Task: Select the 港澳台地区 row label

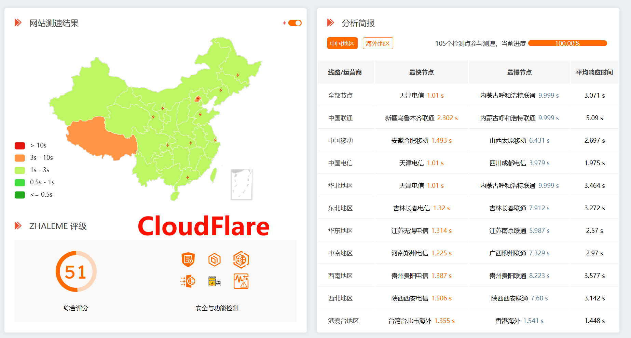Action: click(343, 321)
